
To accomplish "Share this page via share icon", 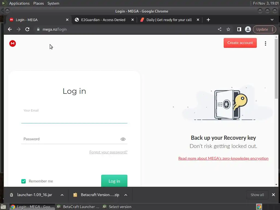I will pyautogui.click(x=220, y=29).
